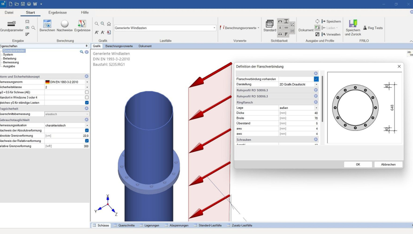Switch to the Ergebnisse ribbon tab
This screenshot has width=413, height=234.
click(x=58, y=12)
